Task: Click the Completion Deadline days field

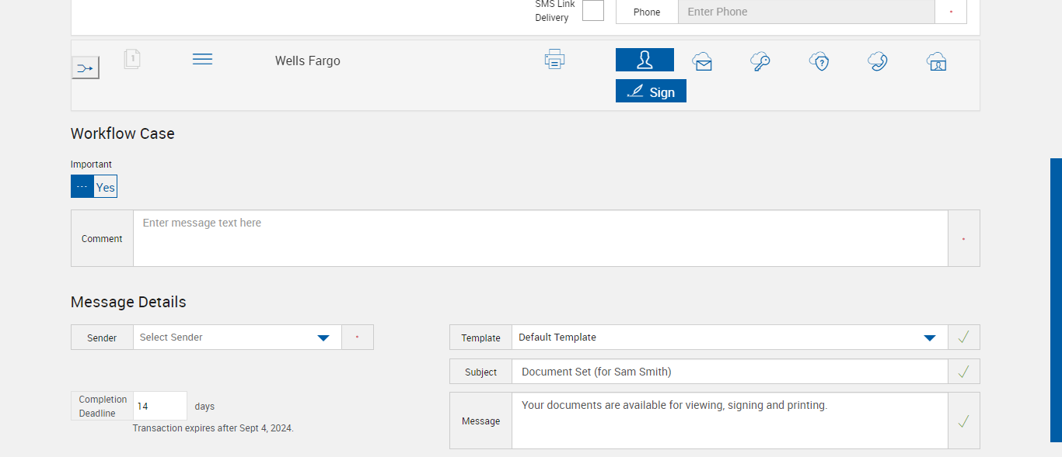Action: 160,406
